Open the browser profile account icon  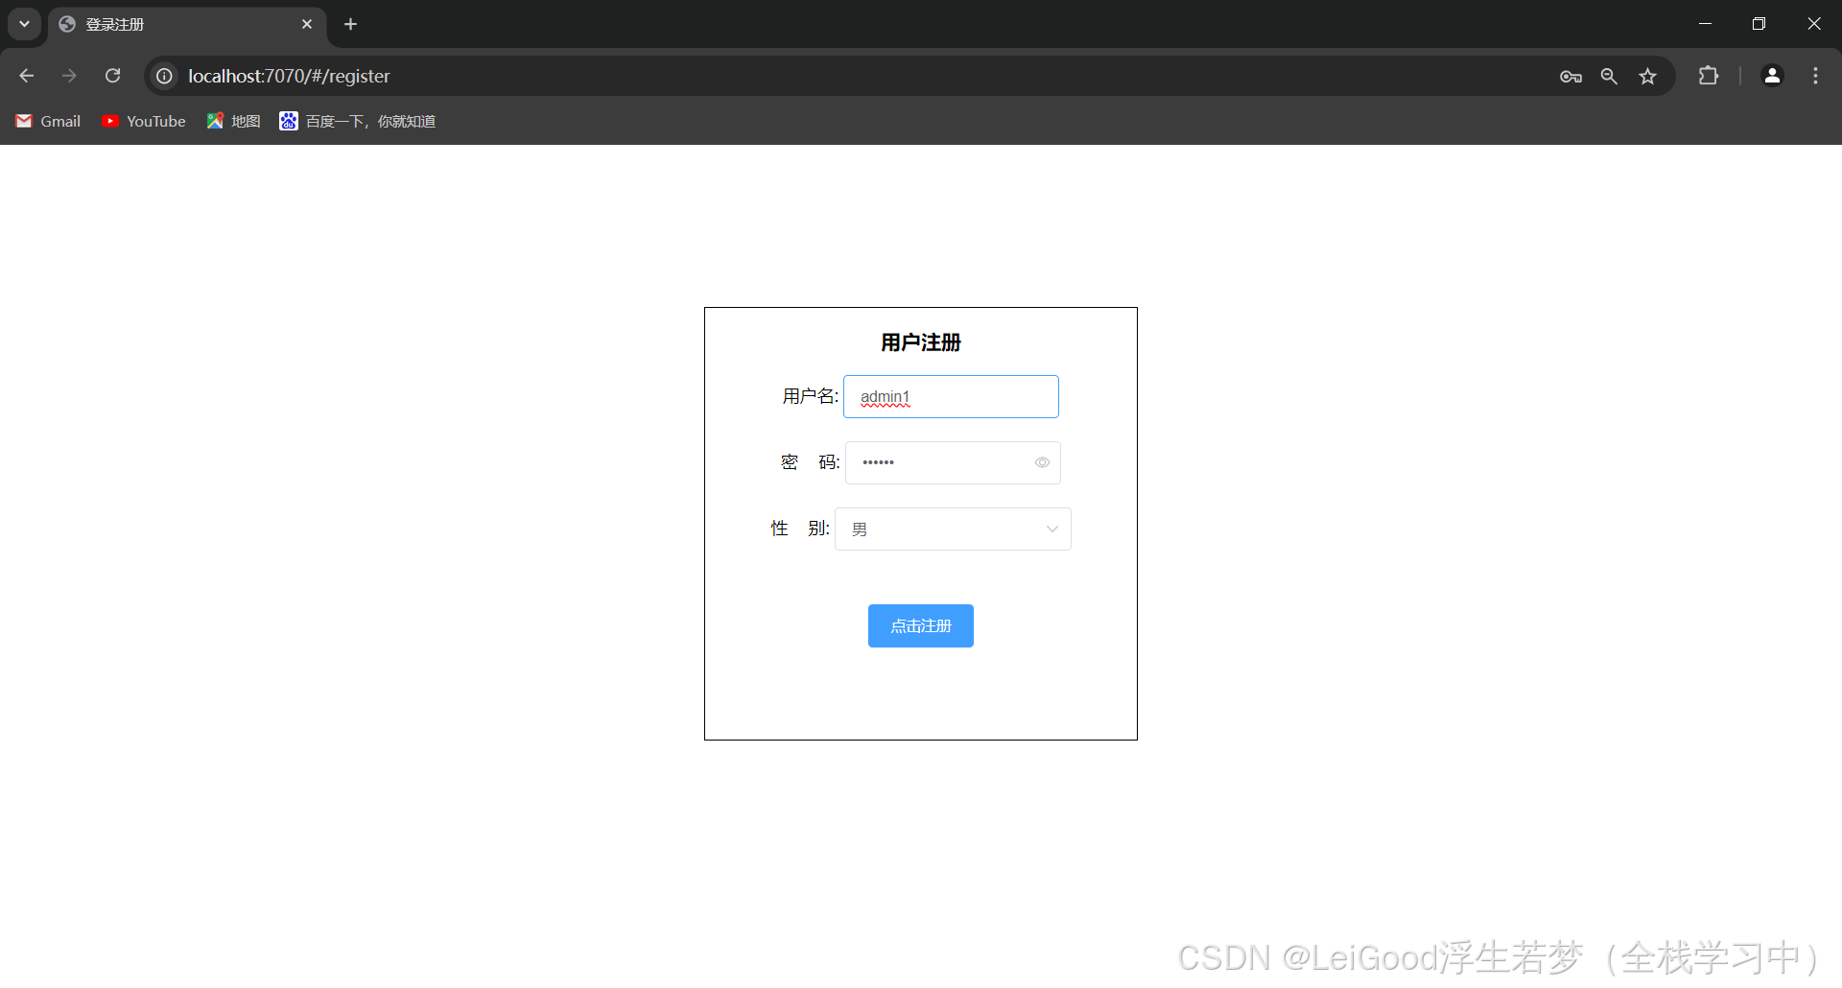[1772, 76]
